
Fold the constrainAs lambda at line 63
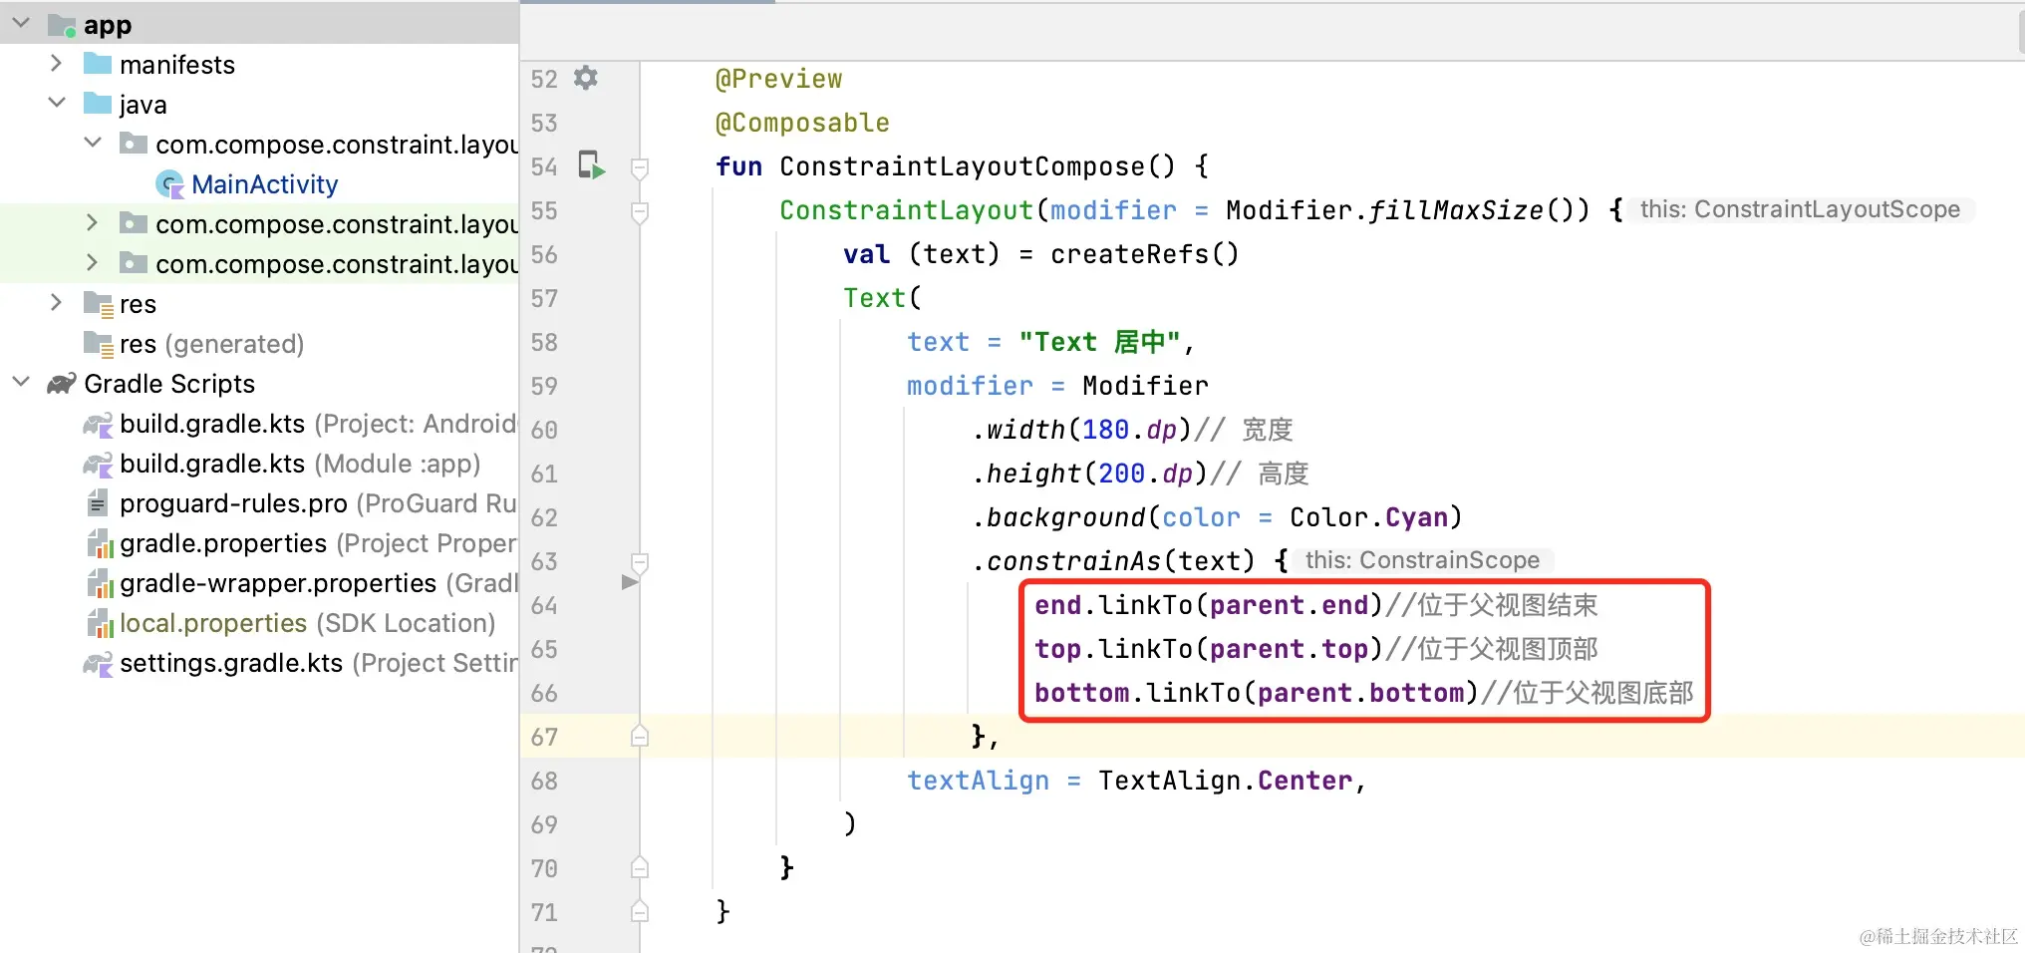pos(640,562)
